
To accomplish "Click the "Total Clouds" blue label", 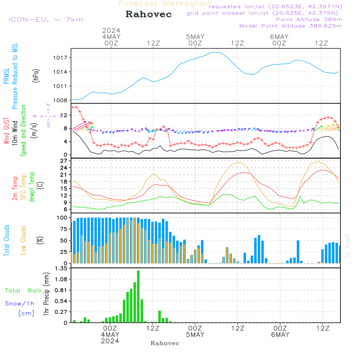I will [x=6, y=240].
